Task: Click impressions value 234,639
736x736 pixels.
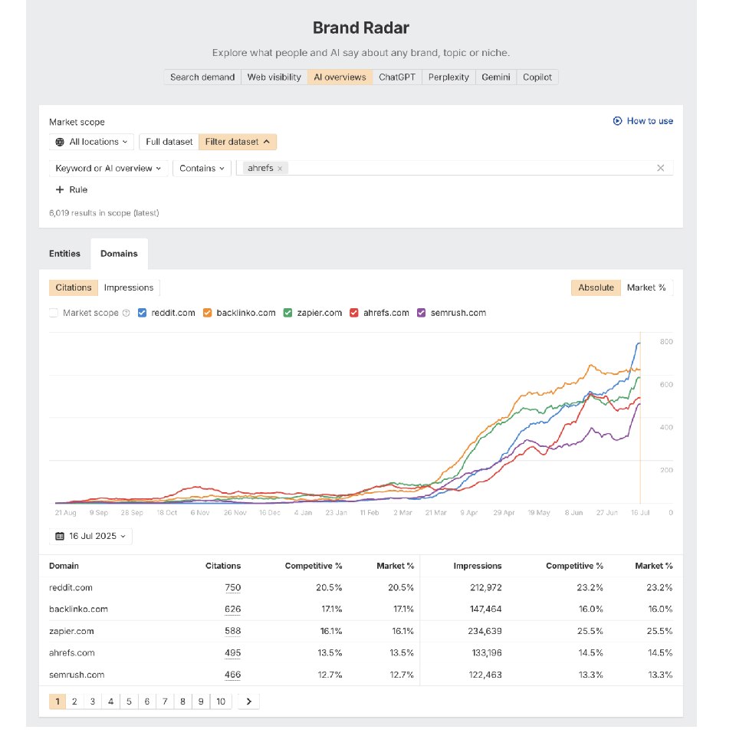Action: [485, 631]
